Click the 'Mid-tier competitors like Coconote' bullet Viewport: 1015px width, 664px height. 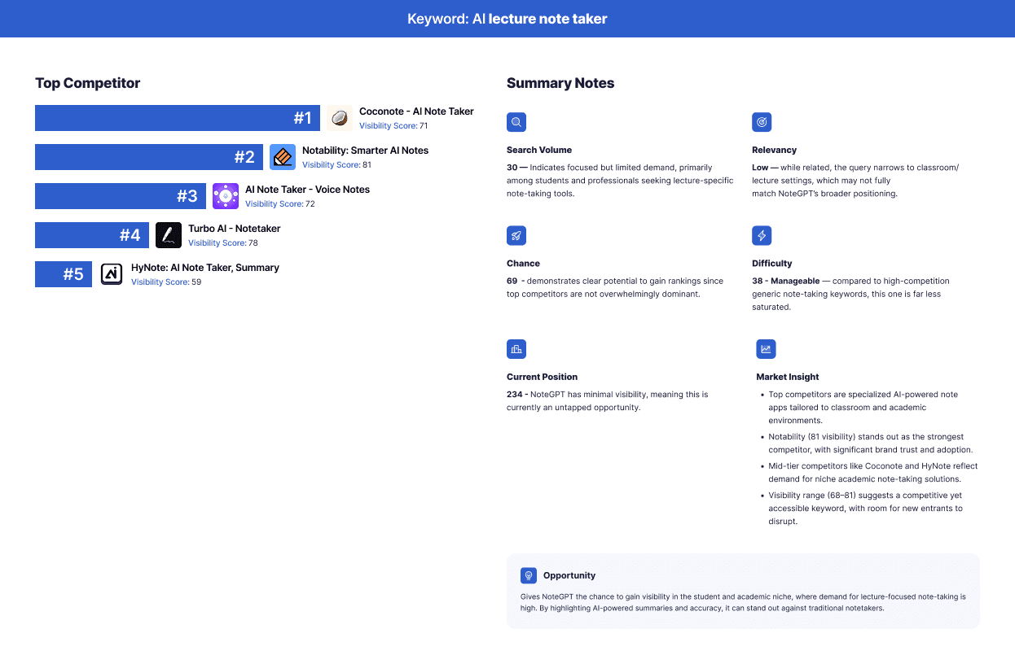(872, 473)
